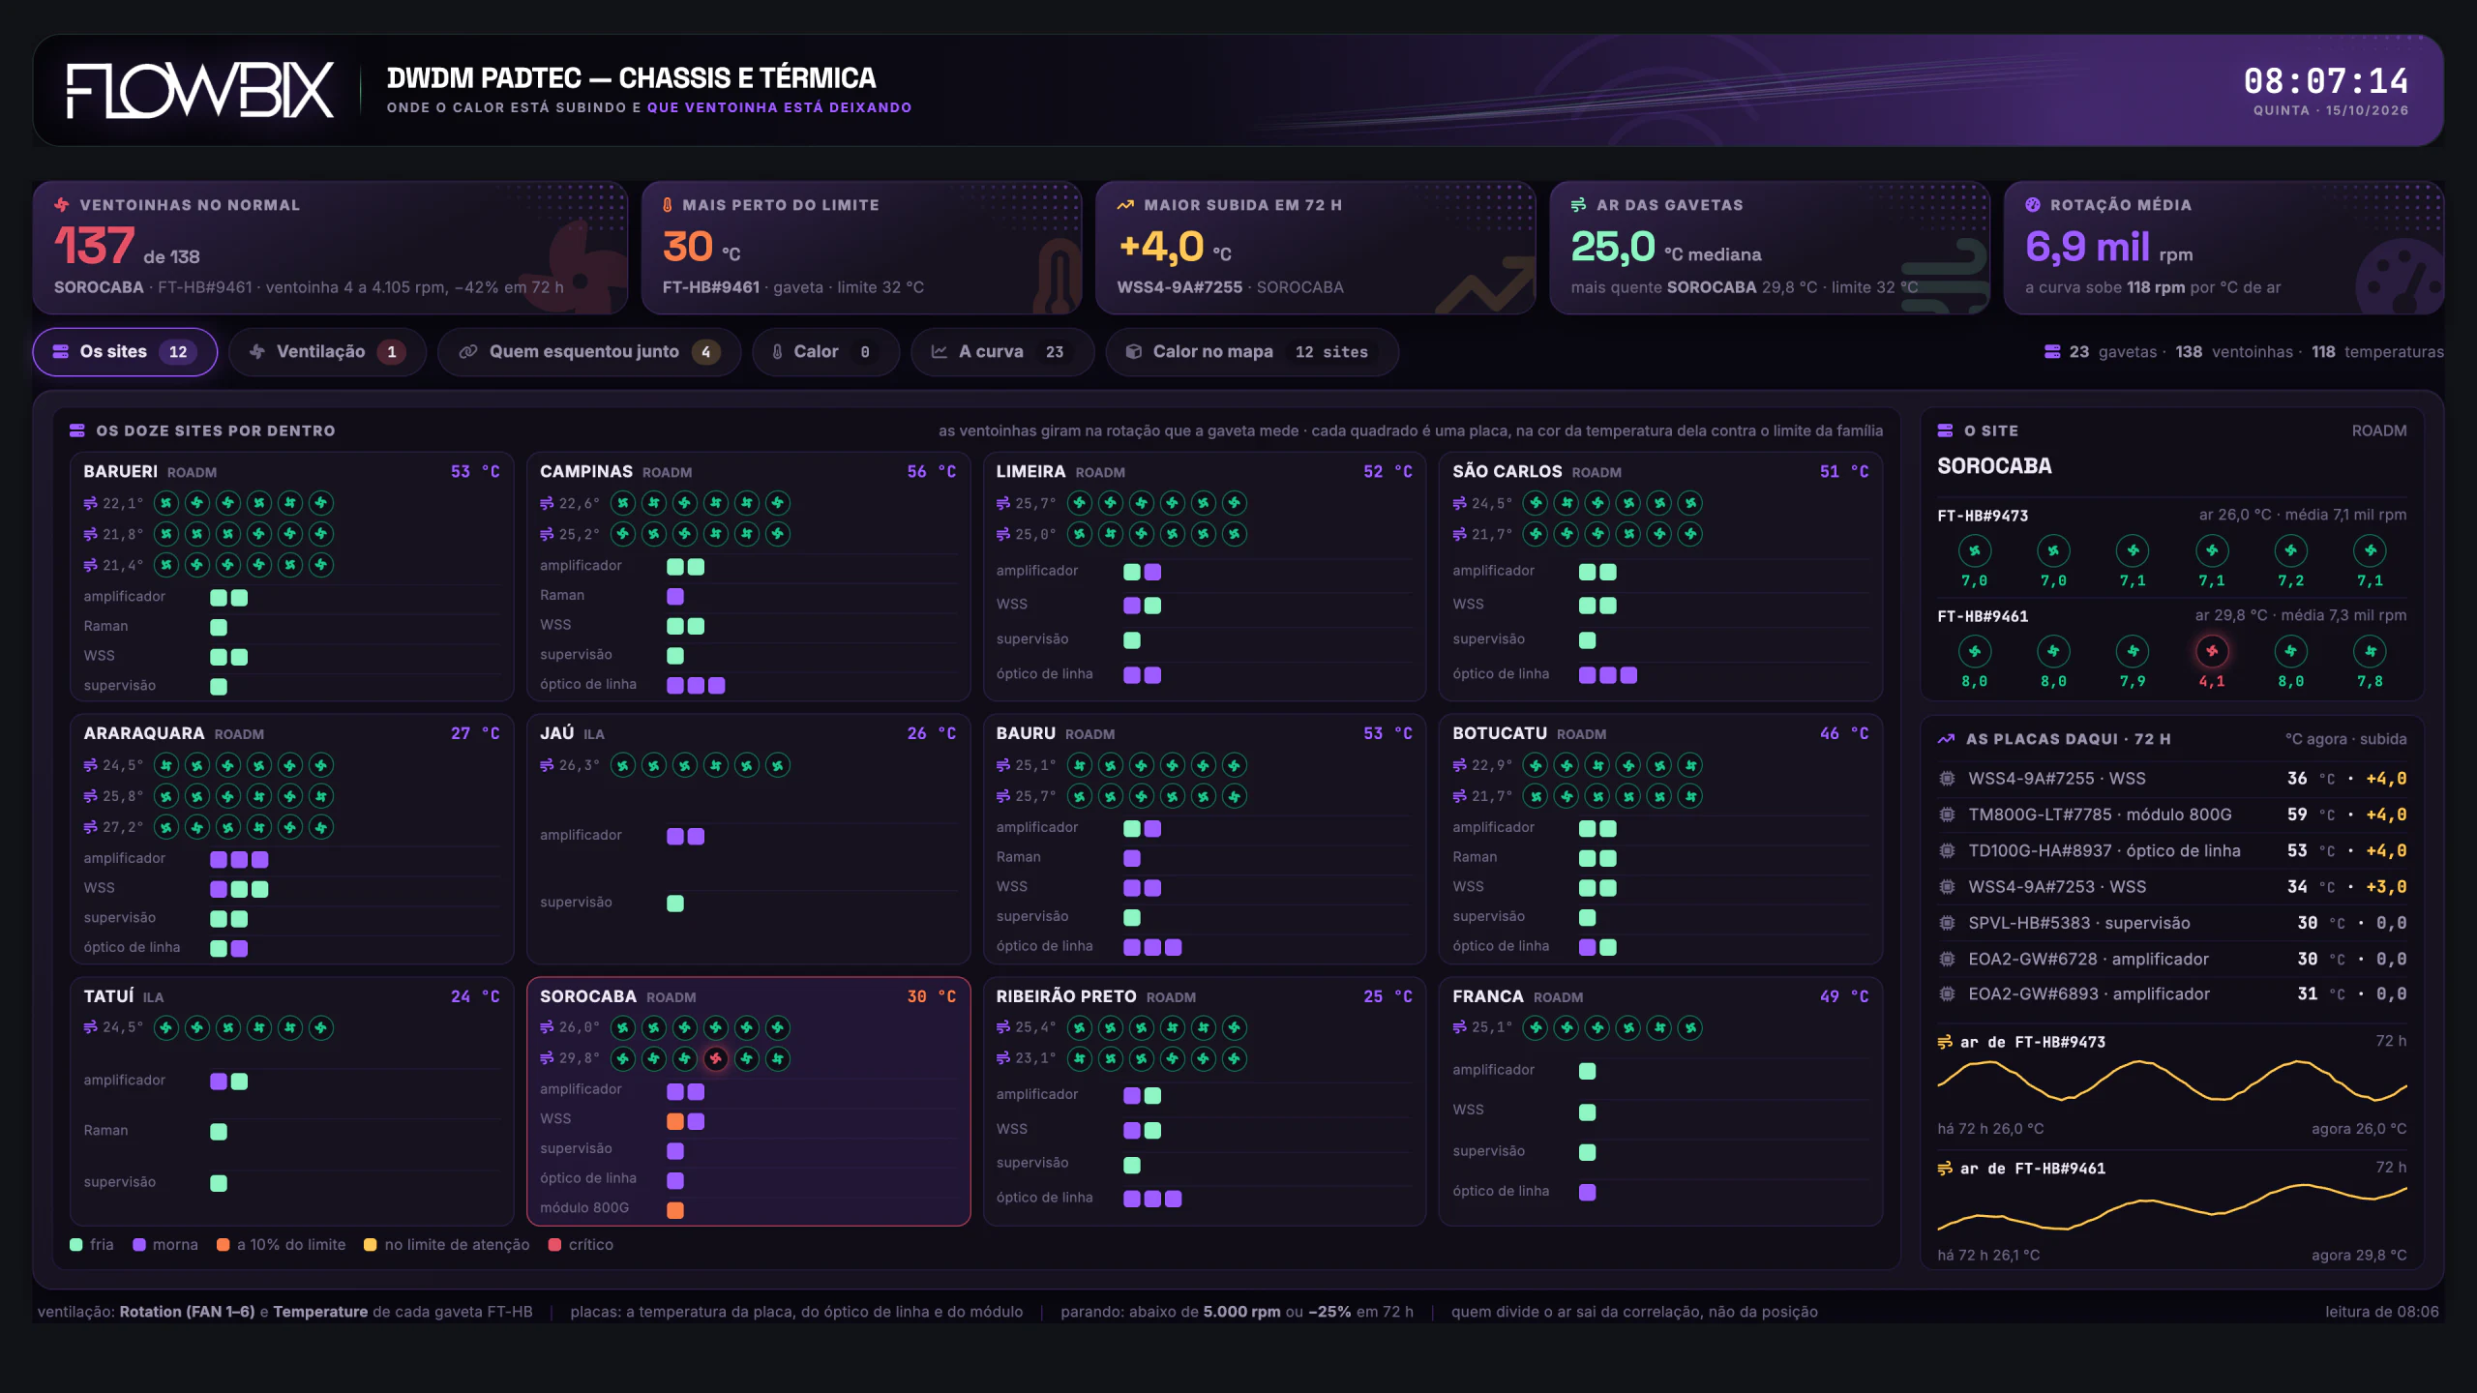
Task: Switch to the Ventilação tab
Action: (x=327, y=352)
